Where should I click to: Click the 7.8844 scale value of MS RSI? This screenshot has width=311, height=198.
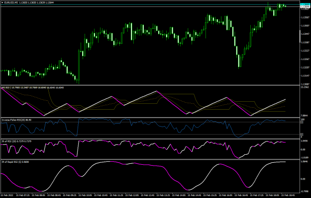point(305,116)
